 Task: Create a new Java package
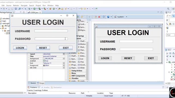pyautogui.click(x=50, y=9)
